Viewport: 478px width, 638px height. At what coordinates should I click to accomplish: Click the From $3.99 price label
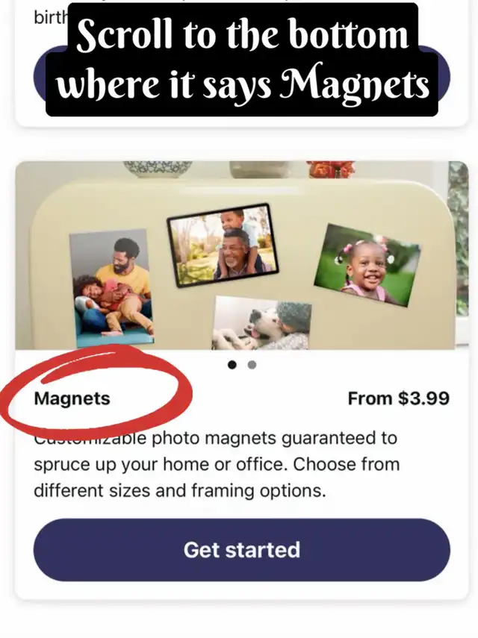pos(399,398)
